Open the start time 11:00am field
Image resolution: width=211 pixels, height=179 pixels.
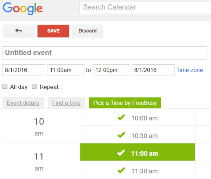65,70
